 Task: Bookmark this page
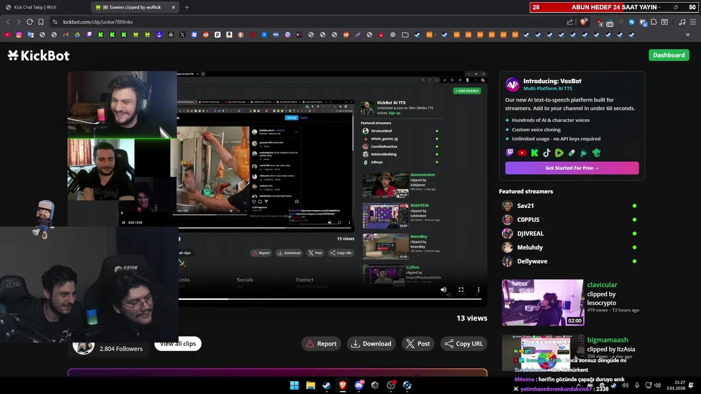click(x=41, y=22)
